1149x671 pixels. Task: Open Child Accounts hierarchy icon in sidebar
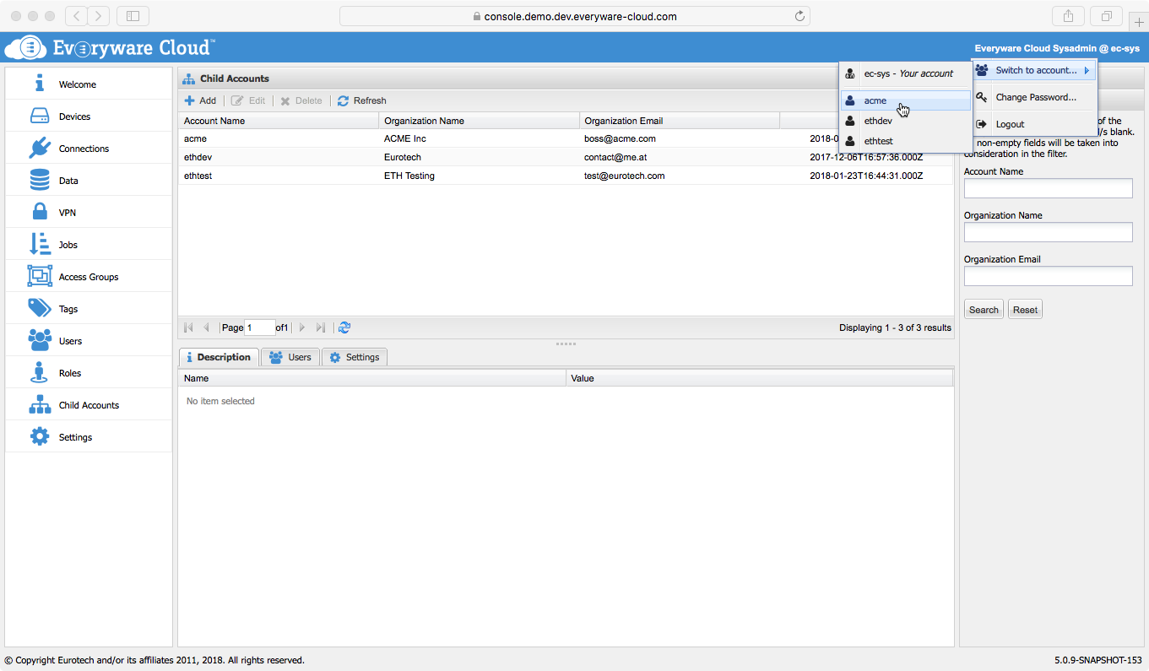tap(40, 404)
